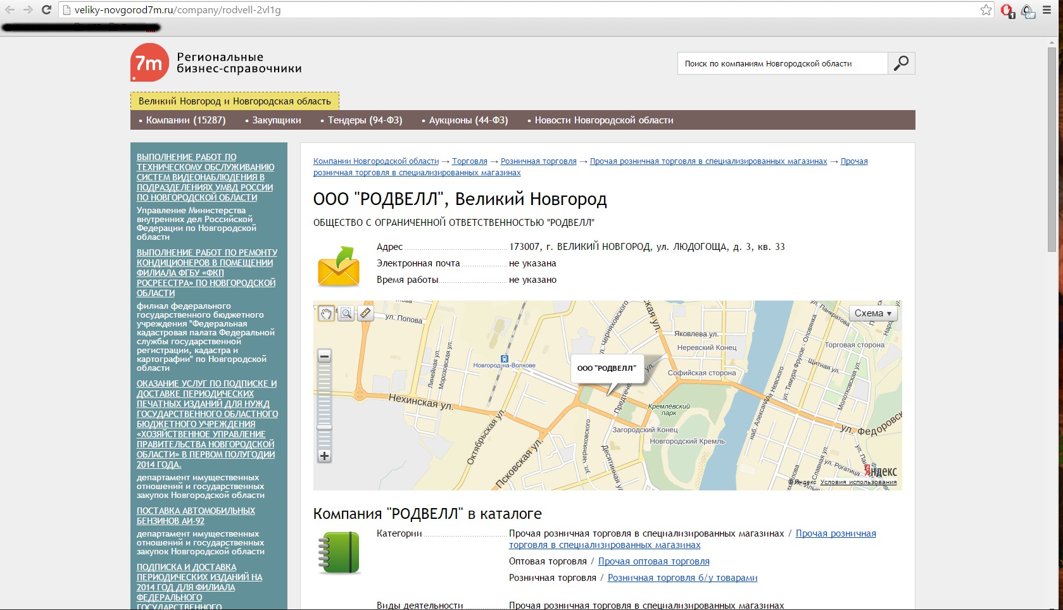Image resolution: width=1063 pixels, height=610 pixels.
Task: Open the Схема map type dropdown
Action: pos(872,313)
